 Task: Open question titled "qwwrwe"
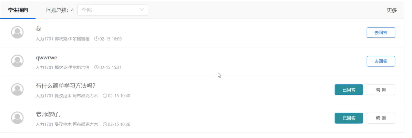(47, 58)
